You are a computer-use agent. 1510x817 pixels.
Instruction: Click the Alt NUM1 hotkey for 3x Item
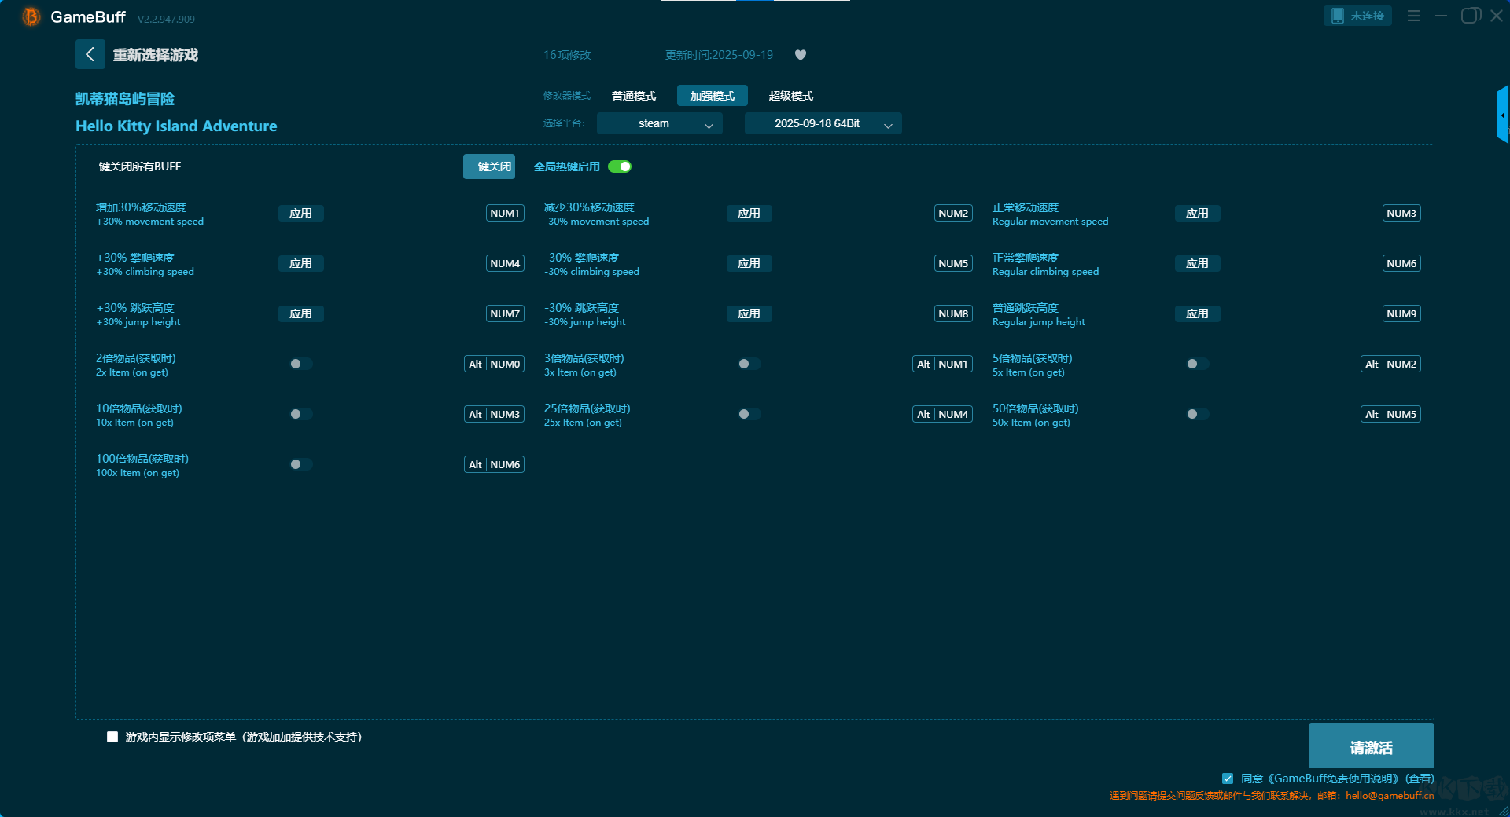click(x=942, y=364)
